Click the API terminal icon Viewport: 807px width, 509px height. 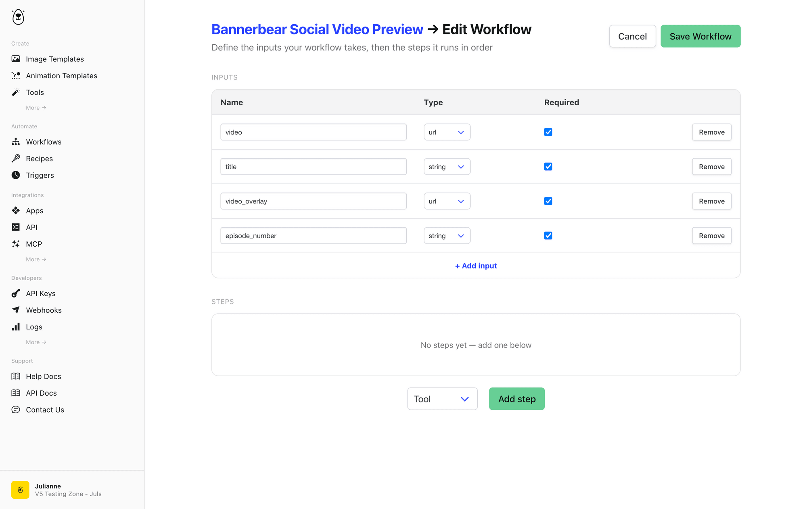tap(16, 227)
